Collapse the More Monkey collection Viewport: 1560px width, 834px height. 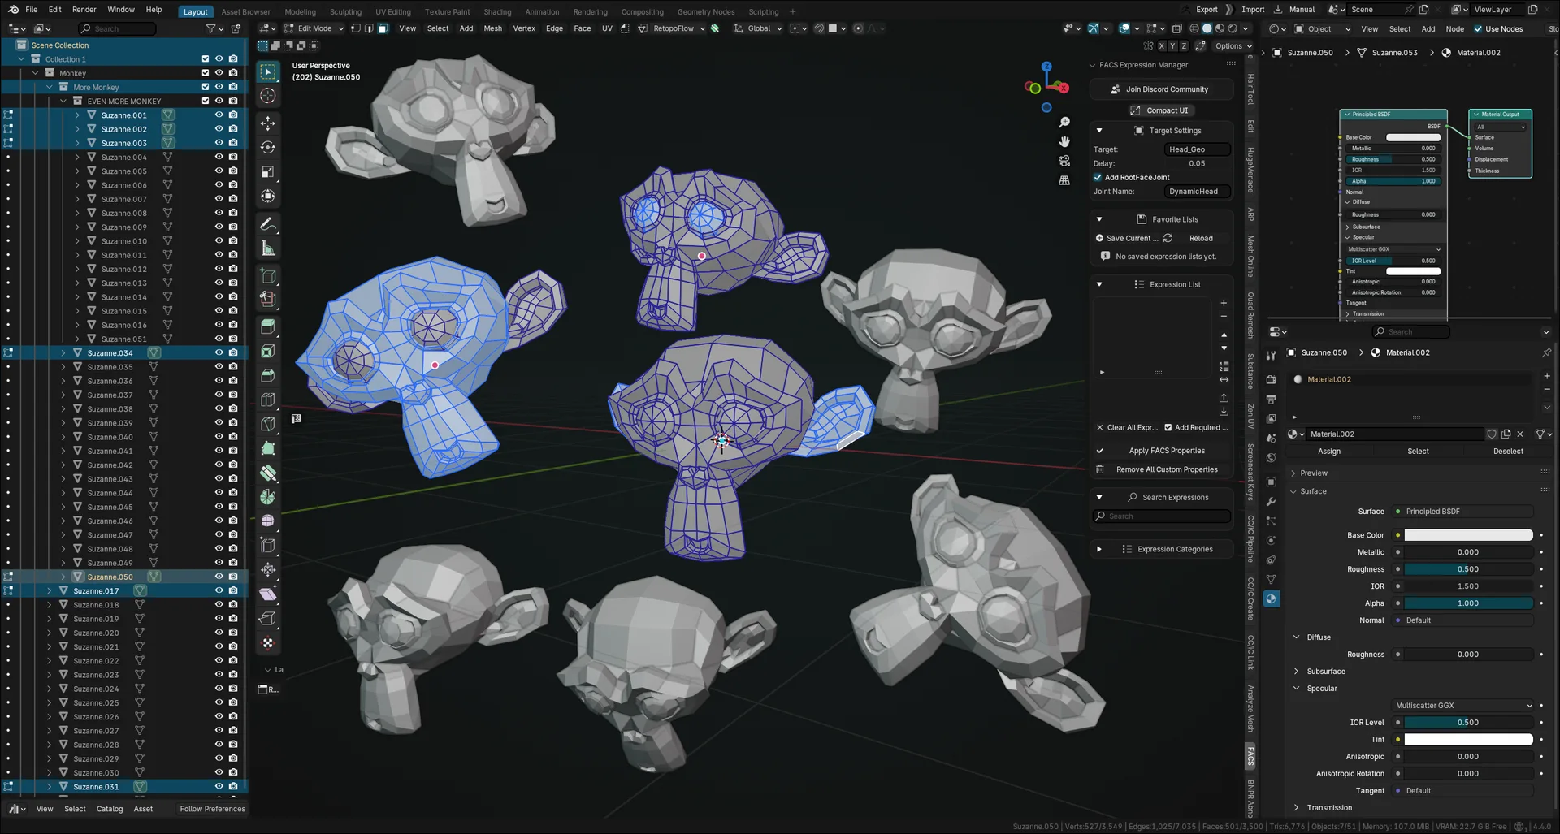click(50, 87)
